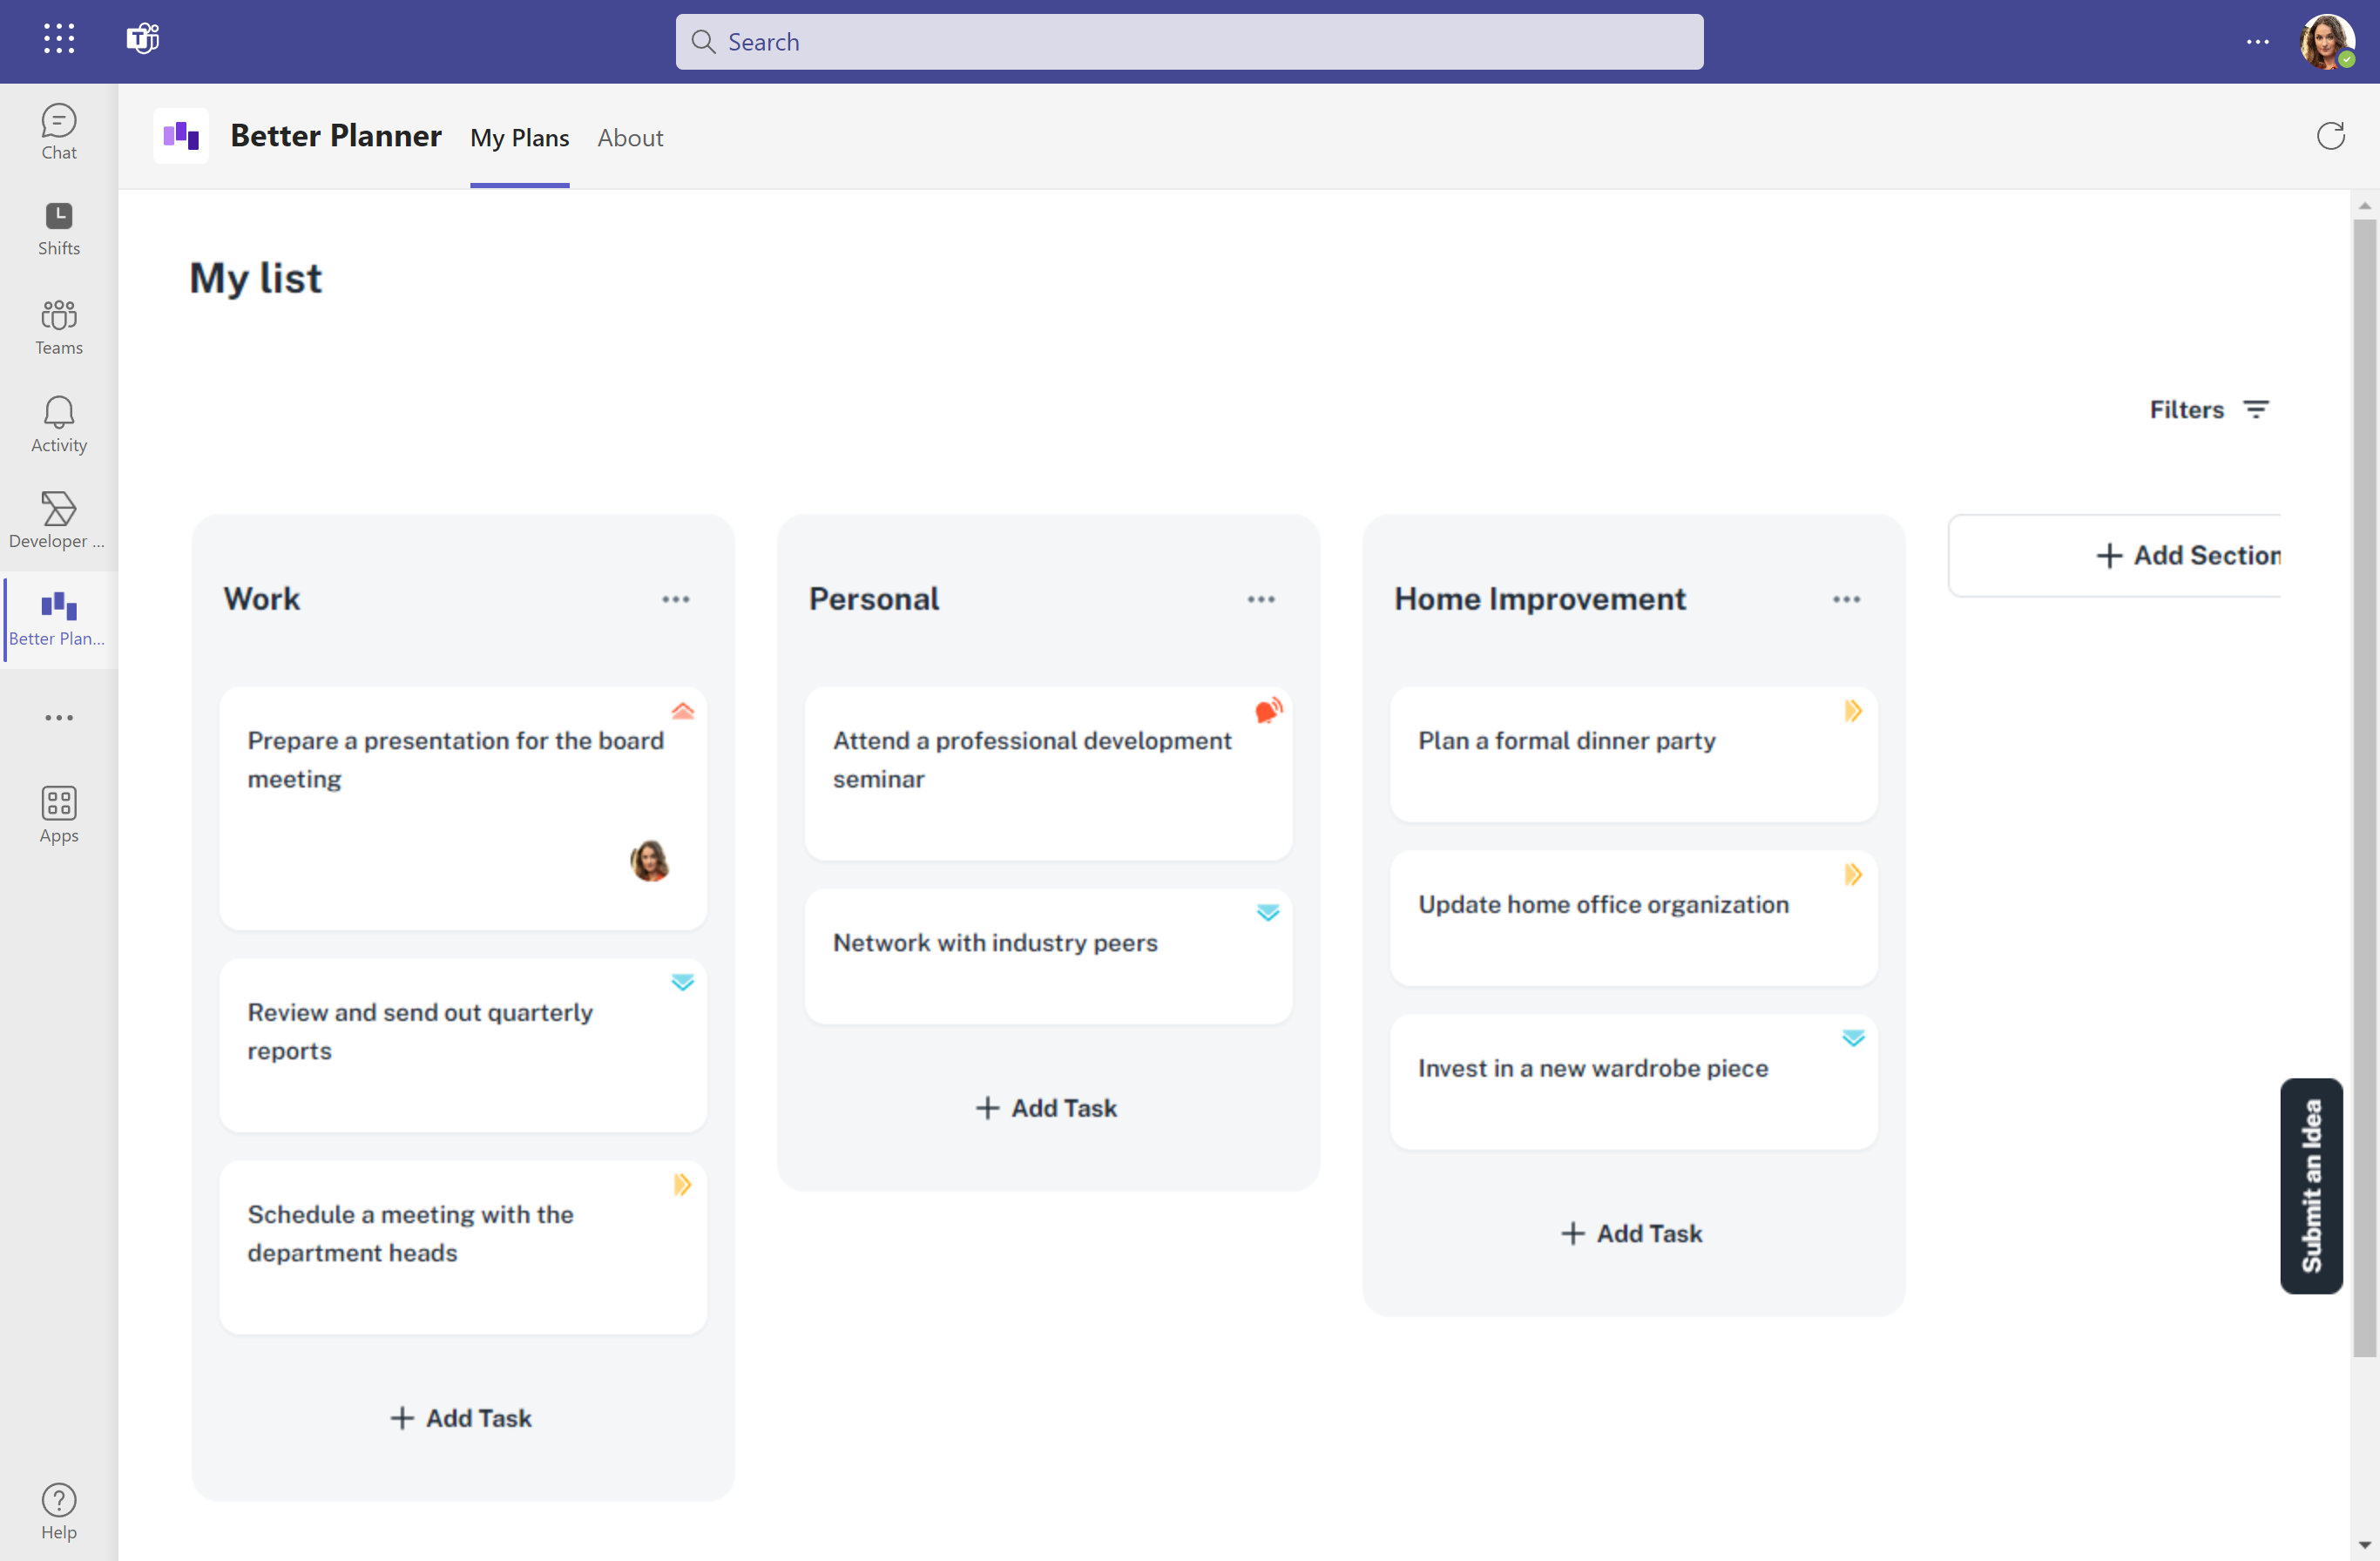The image size is (2380, 1561).
Task: Click the 'Home Improvement' section title
Action: (1540, 599)
